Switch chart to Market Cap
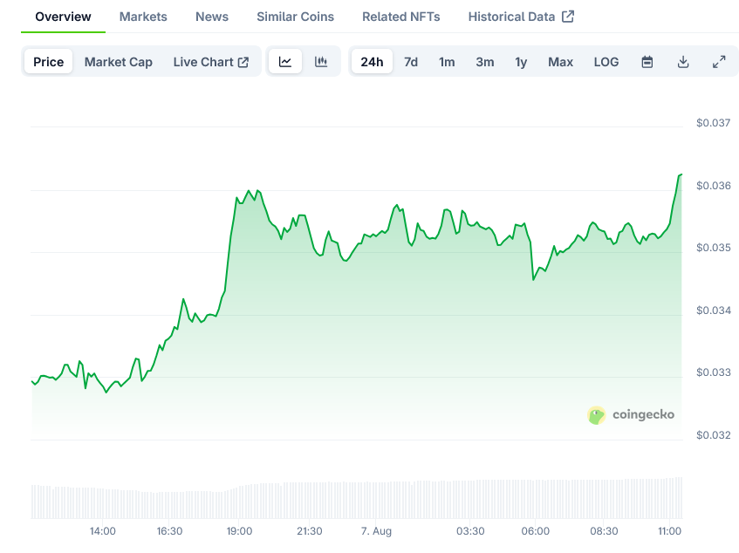Viewport: 739px width, 553px height. 118,62
